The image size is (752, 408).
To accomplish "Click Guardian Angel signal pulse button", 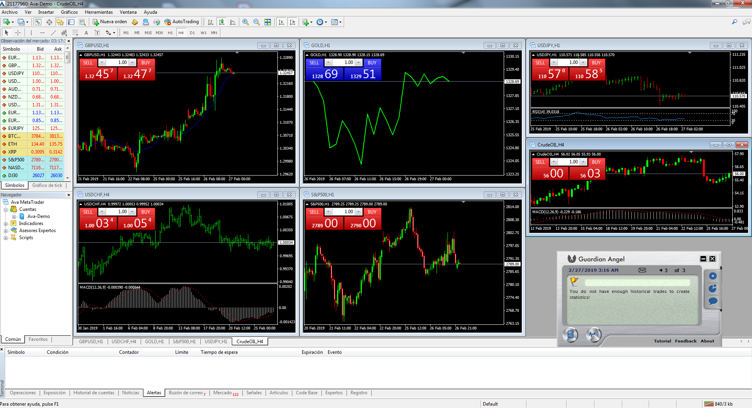I will 594,335.
